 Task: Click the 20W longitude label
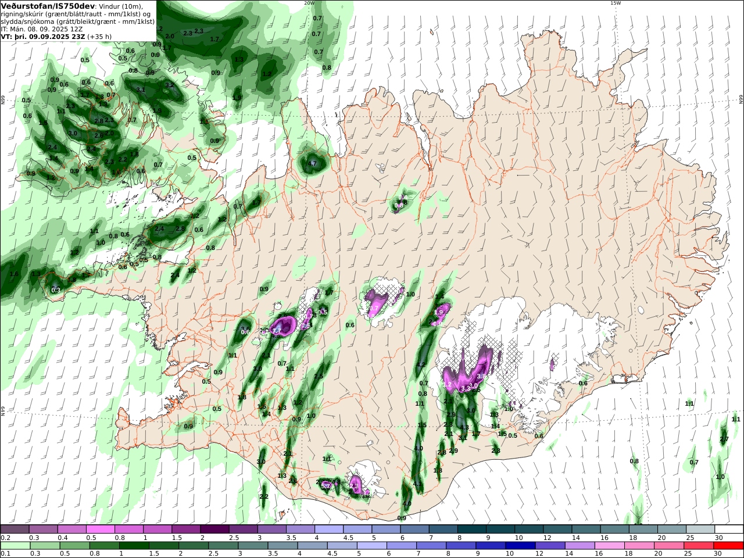[x=309, y=3]
